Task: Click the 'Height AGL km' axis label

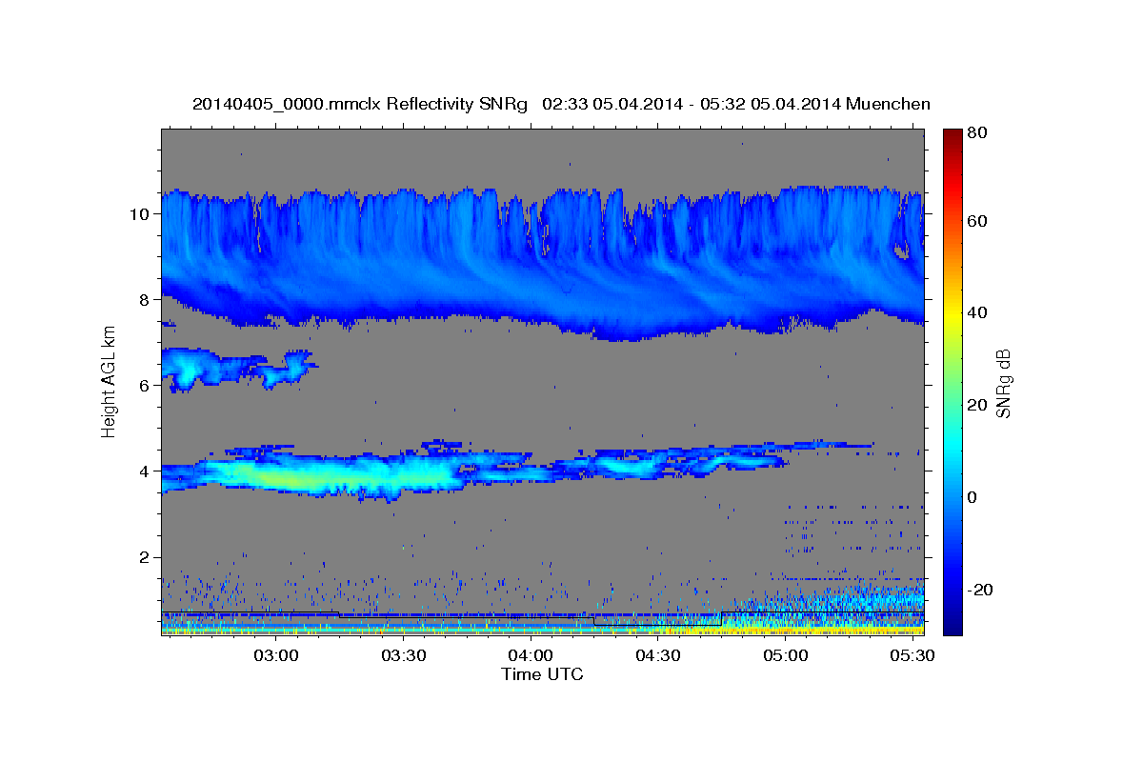Action: pos(109,381)
